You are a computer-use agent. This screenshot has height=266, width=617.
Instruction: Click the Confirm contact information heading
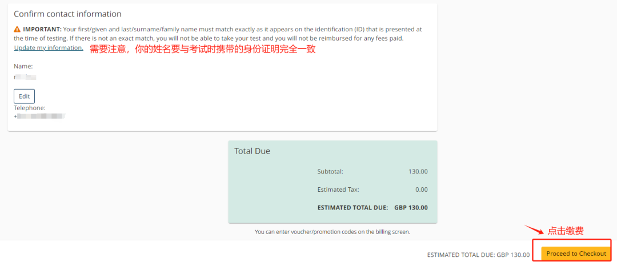(67, 14)
